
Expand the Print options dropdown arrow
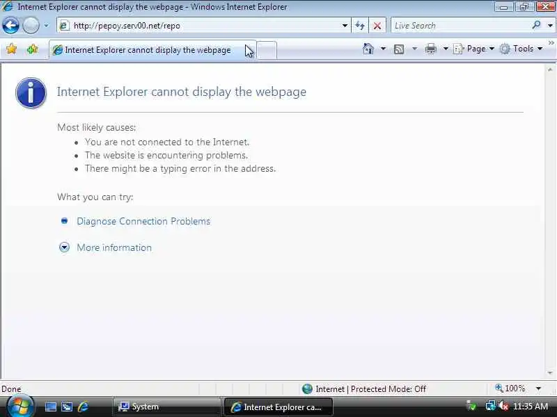click(446, 49)
